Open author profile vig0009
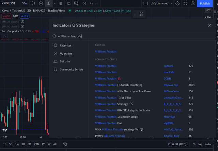 [169, 123]
